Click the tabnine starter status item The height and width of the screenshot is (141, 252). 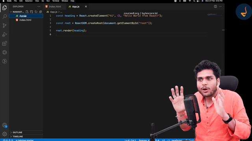click(24, 140)
